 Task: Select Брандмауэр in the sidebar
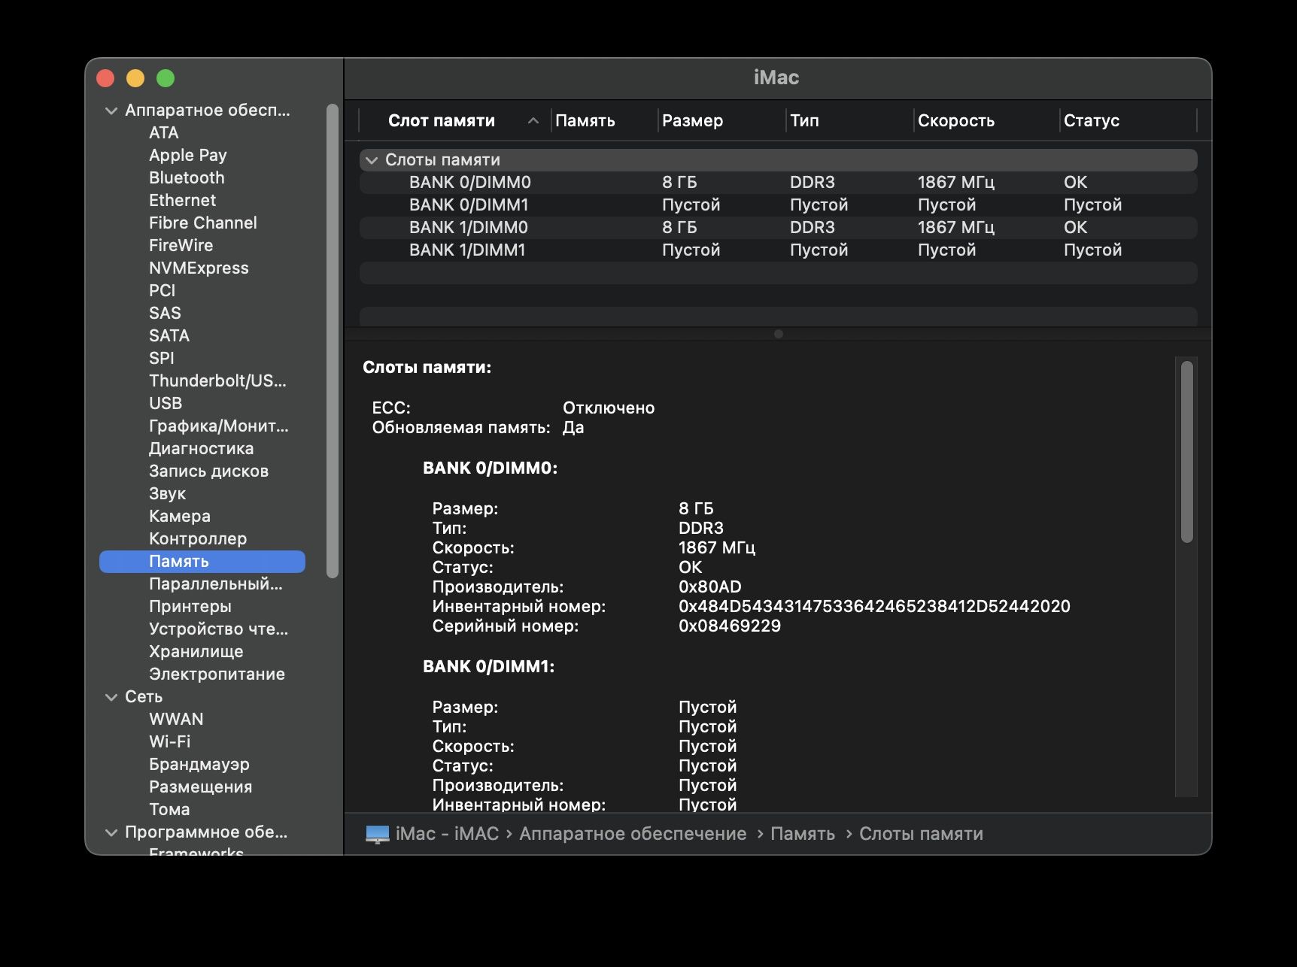(x=199, y=765)
